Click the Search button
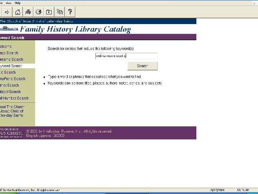This screenshot has height=194, width=258. 143,66
